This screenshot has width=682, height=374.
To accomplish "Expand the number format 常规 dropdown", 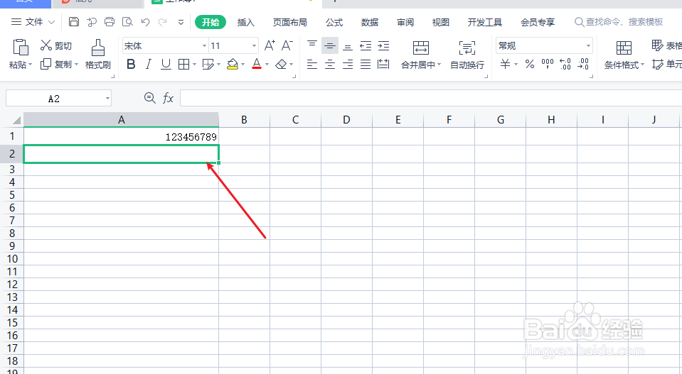I will pos(588,45).
